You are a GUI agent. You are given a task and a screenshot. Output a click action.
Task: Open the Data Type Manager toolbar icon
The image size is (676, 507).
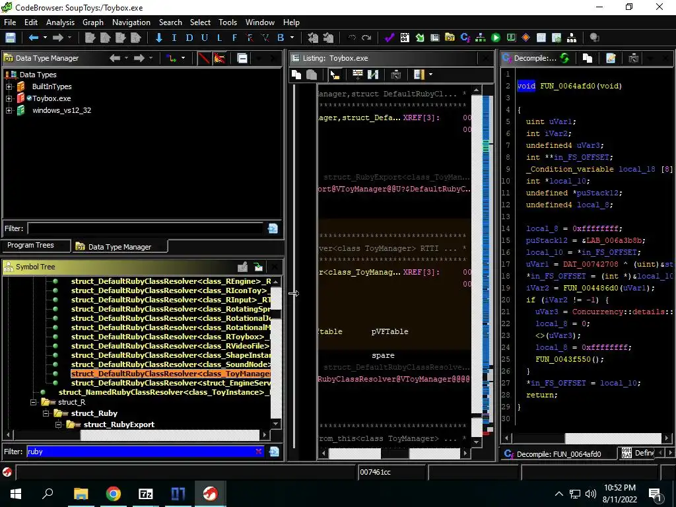point(450,38)
